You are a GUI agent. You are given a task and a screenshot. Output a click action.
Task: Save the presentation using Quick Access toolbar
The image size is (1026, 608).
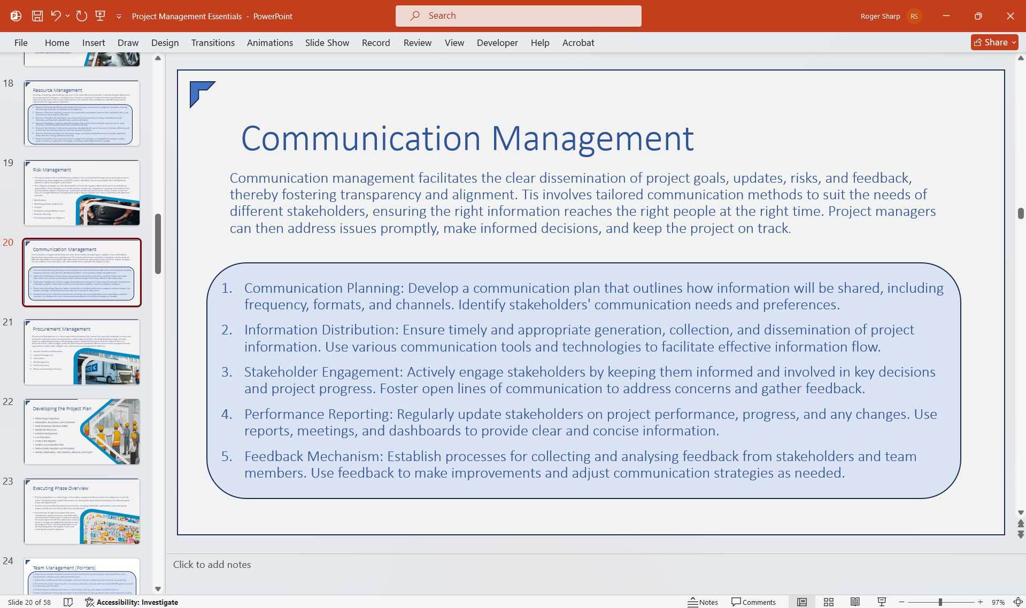click(x=37, y=15)
